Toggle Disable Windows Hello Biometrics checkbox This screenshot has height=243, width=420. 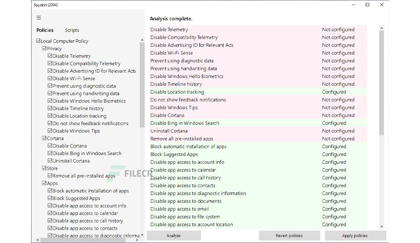(x=50, y=100)
